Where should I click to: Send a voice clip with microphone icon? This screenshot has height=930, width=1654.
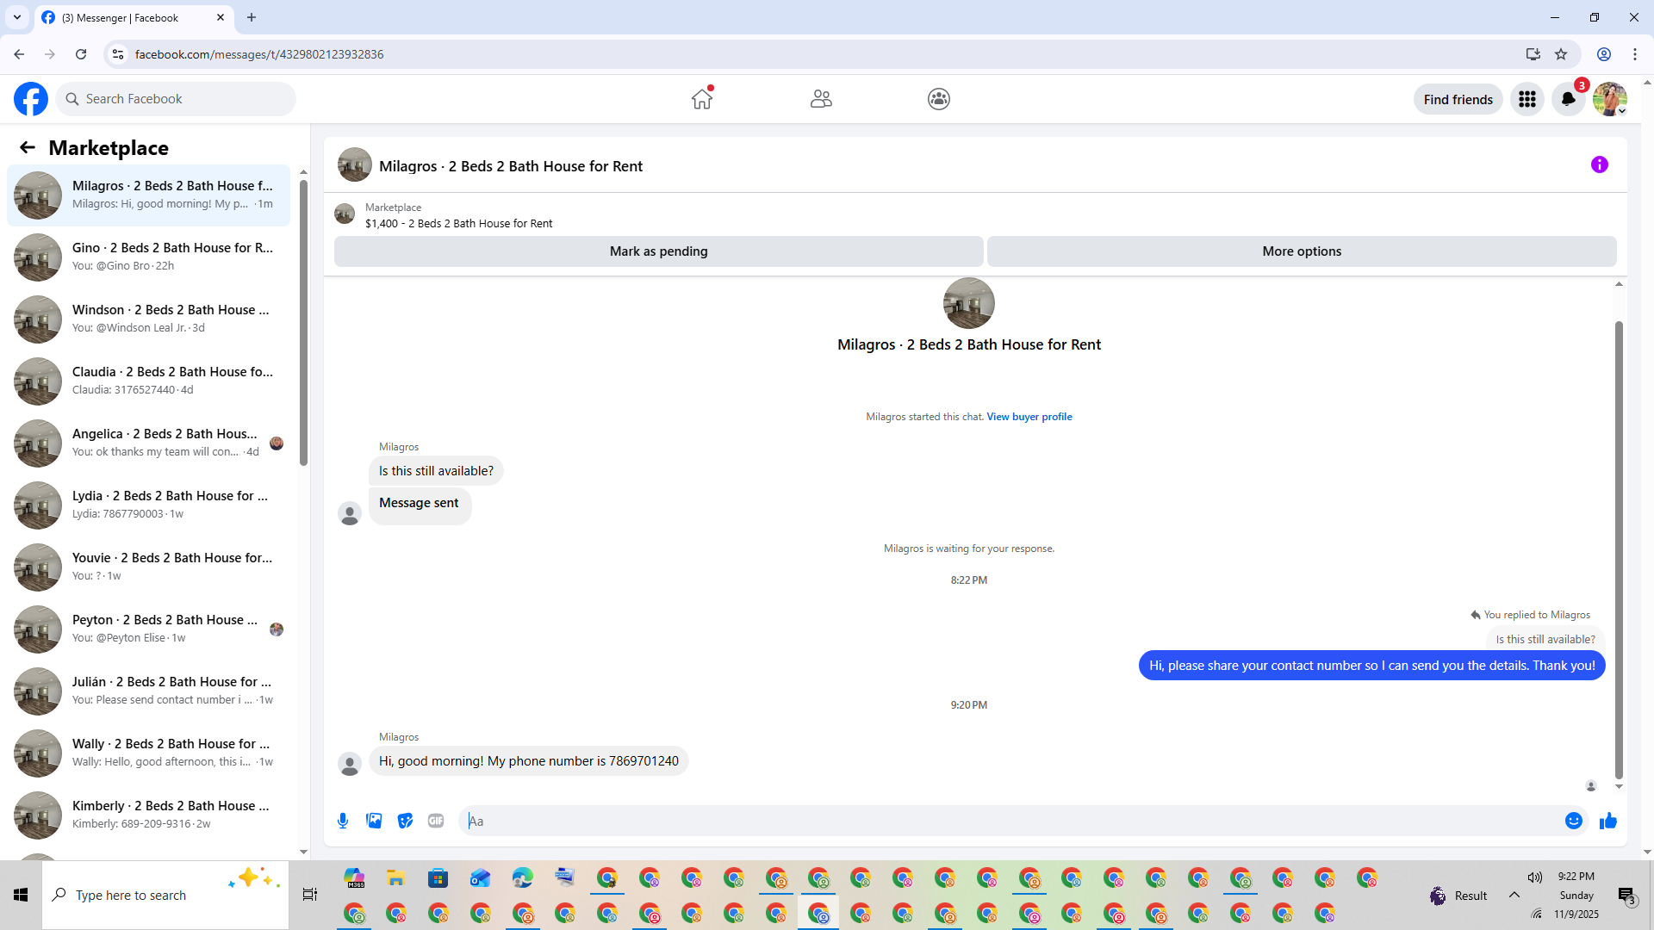click(343, 821)
